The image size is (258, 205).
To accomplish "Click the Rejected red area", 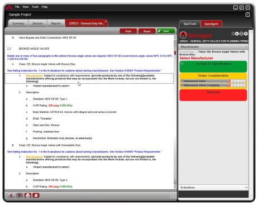I will pos(213,95).
